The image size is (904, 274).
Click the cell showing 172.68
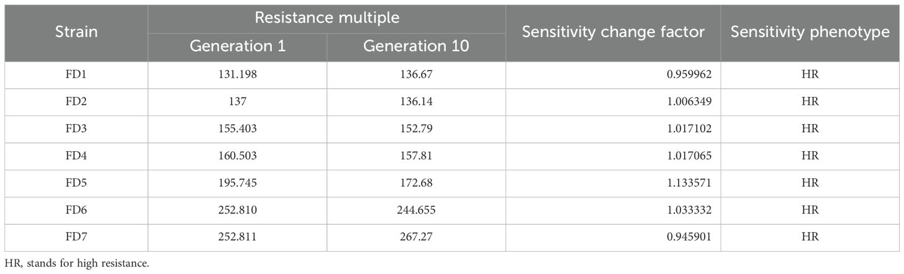[415, 183]
